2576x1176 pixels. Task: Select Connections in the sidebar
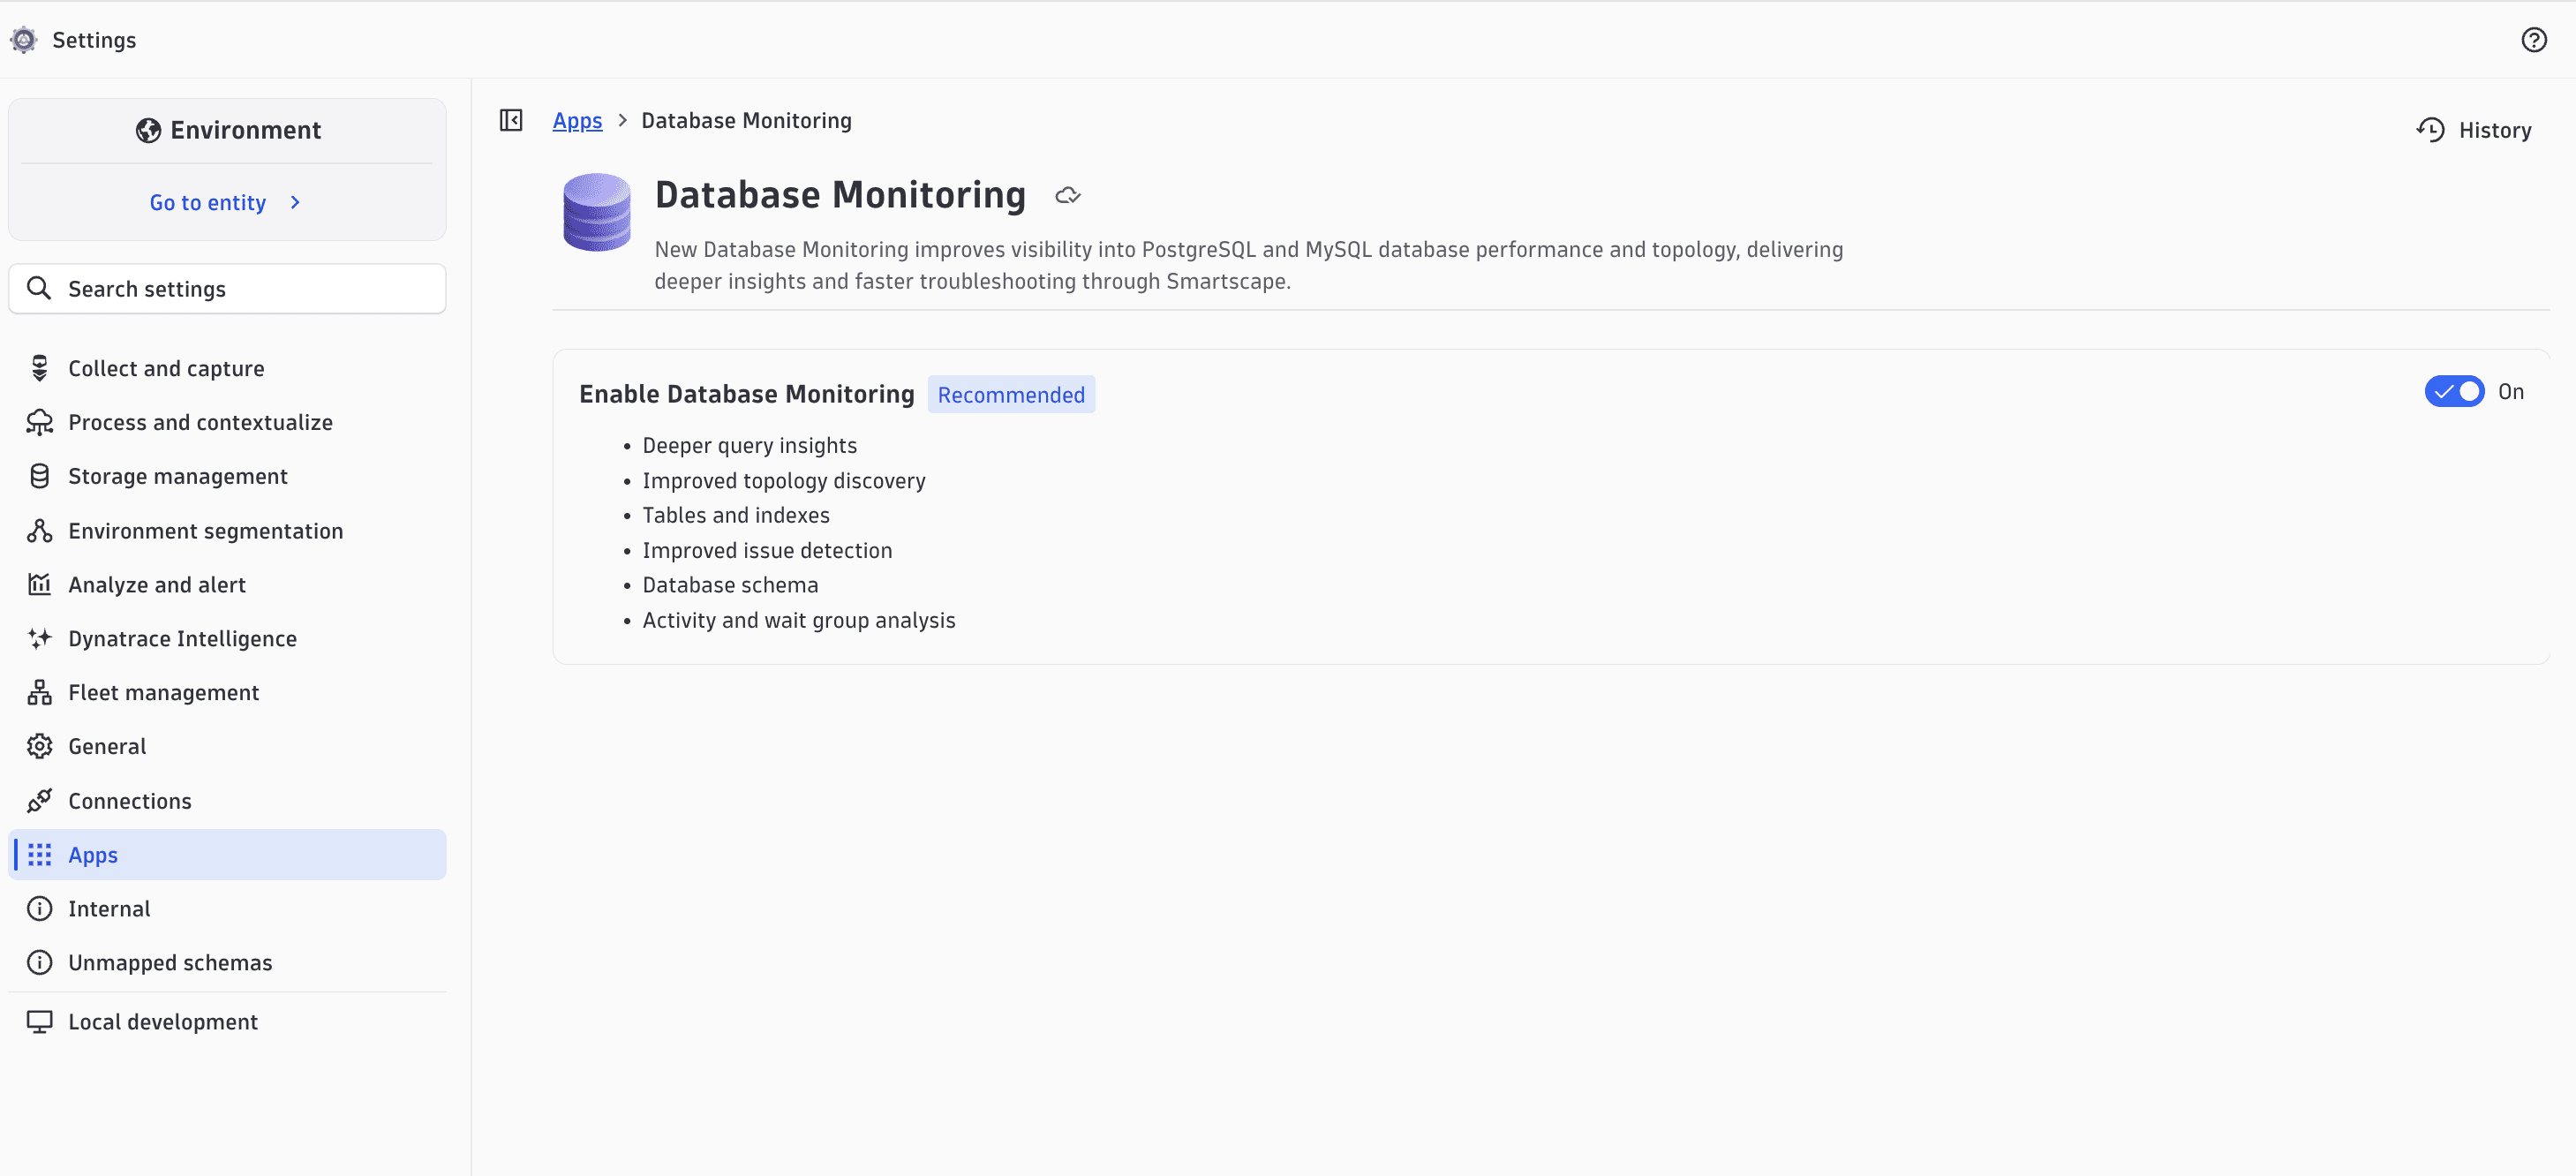point(227,801)
